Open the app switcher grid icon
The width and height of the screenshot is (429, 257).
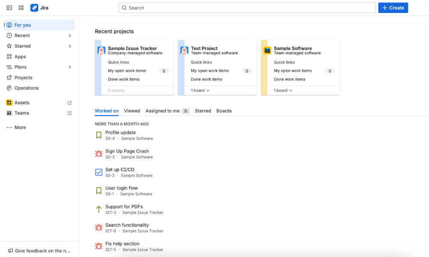pos(21,8)
